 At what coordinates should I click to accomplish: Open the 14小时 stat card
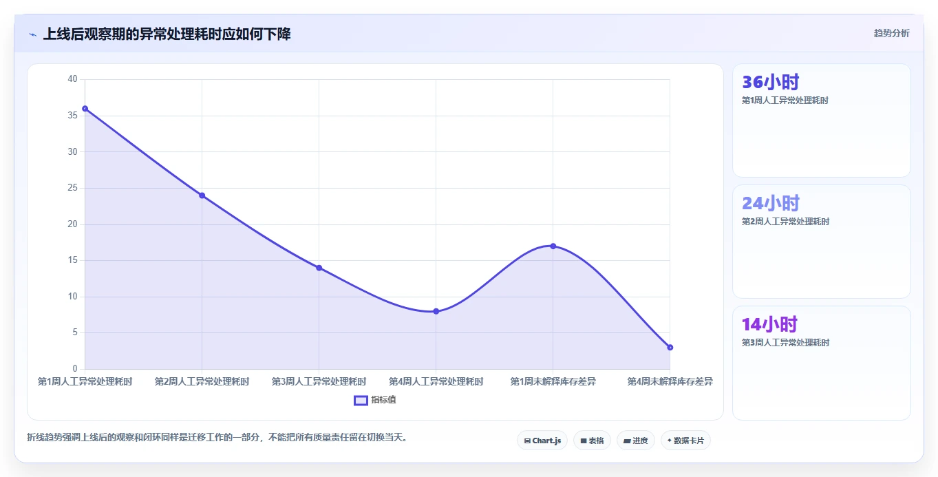click(x=821, y=363)
